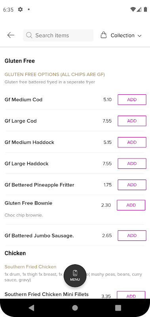This screenshot has width=150, height=317.
Task: Expand the Collection dropdown chevron
Action: pos(139,36)
